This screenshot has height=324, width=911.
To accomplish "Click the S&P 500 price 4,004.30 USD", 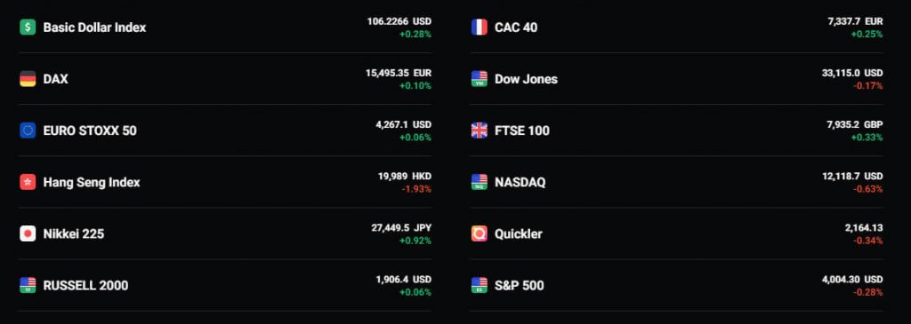I will tap(852, 280).
